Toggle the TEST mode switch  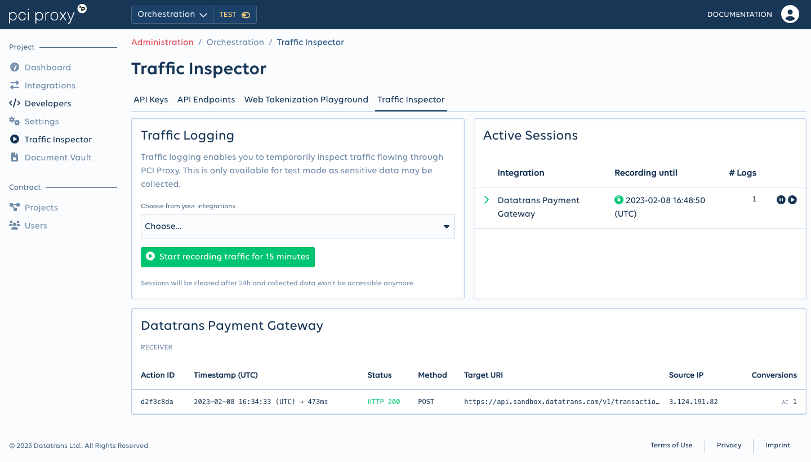pos(246,15)
